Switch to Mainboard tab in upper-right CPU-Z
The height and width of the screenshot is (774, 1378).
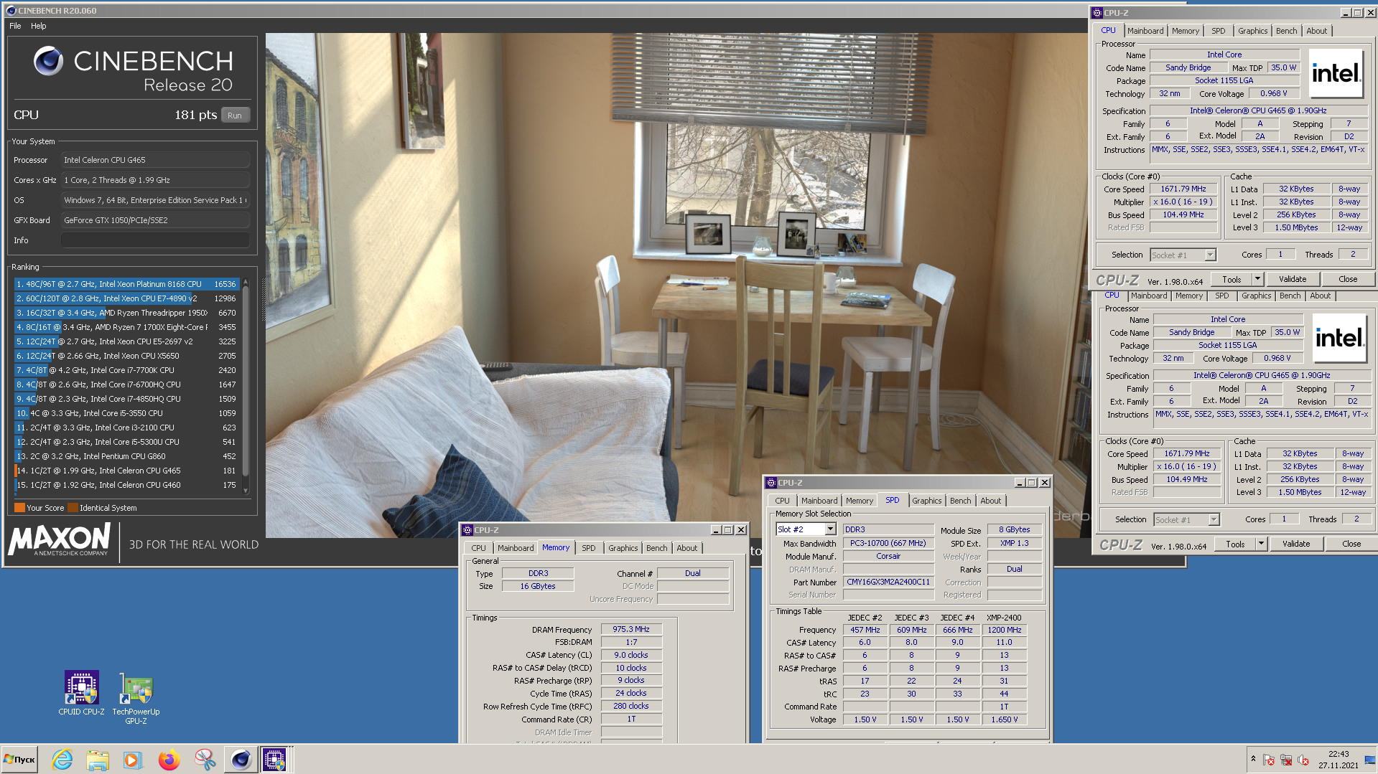(1145, 31)
